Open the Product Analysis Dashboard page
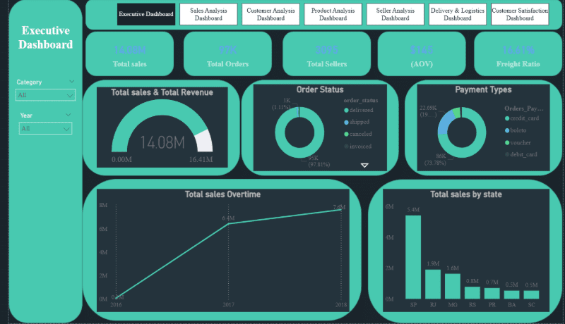This screenshot has height=324, width=565. coord(333,14)
